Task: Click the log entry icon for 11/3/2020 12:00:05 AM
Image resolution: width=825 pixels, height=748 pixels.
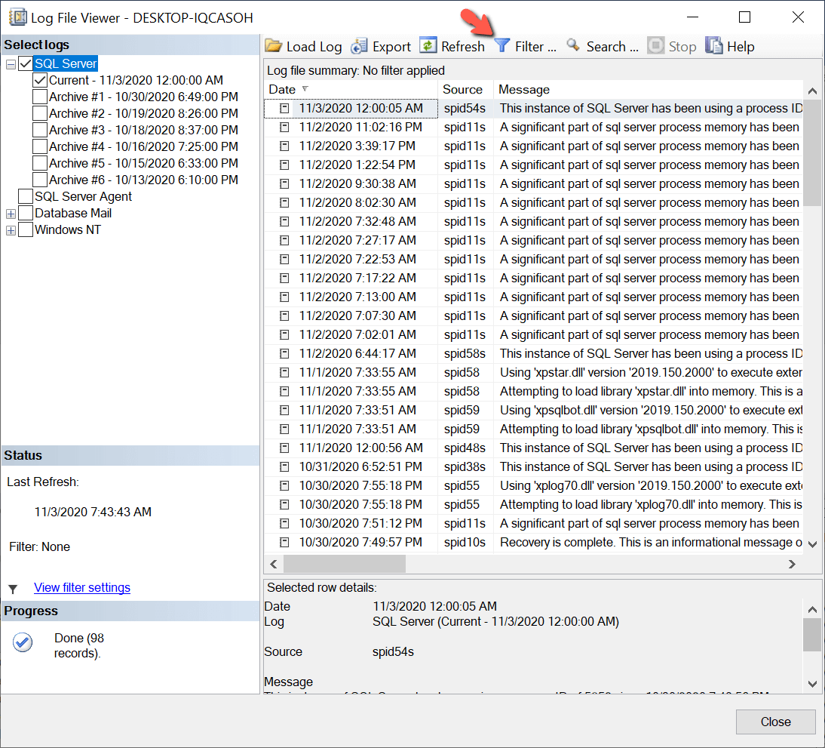Action: 284,108
